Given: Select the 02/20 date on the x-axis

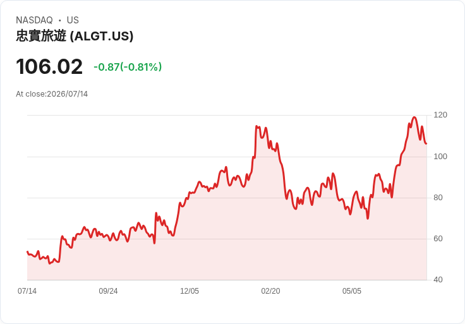Looking at the screenshot, I should click(x=270, y=291).
